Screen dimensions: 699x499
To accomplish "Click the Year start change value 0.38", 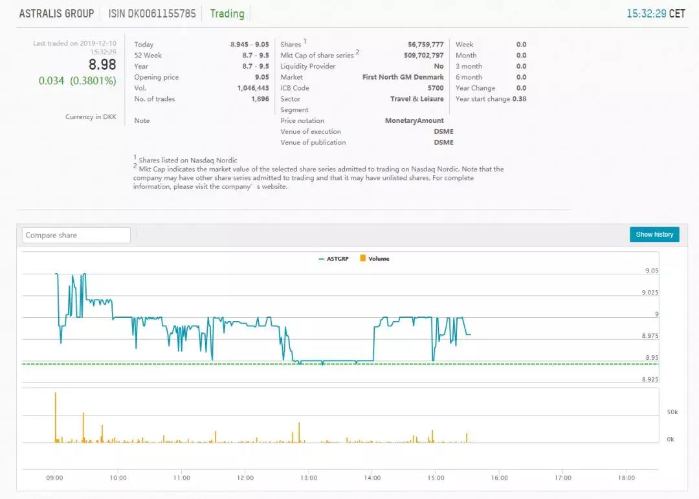I will click(519, 99).
